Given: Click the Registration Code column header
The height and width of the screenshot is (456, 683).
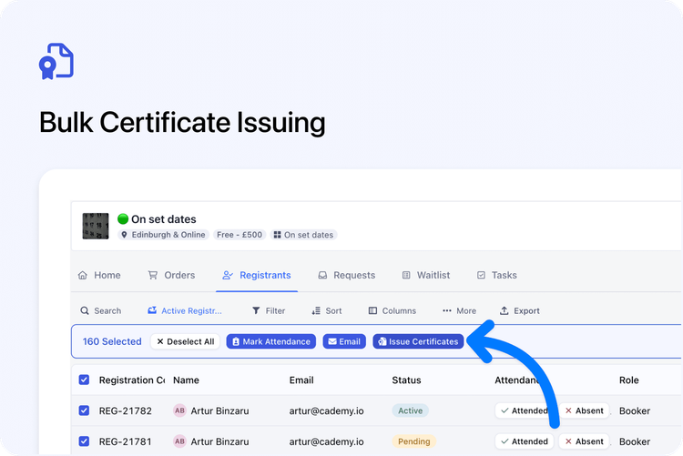Looking at the screenshot, I should coord(132,380).
